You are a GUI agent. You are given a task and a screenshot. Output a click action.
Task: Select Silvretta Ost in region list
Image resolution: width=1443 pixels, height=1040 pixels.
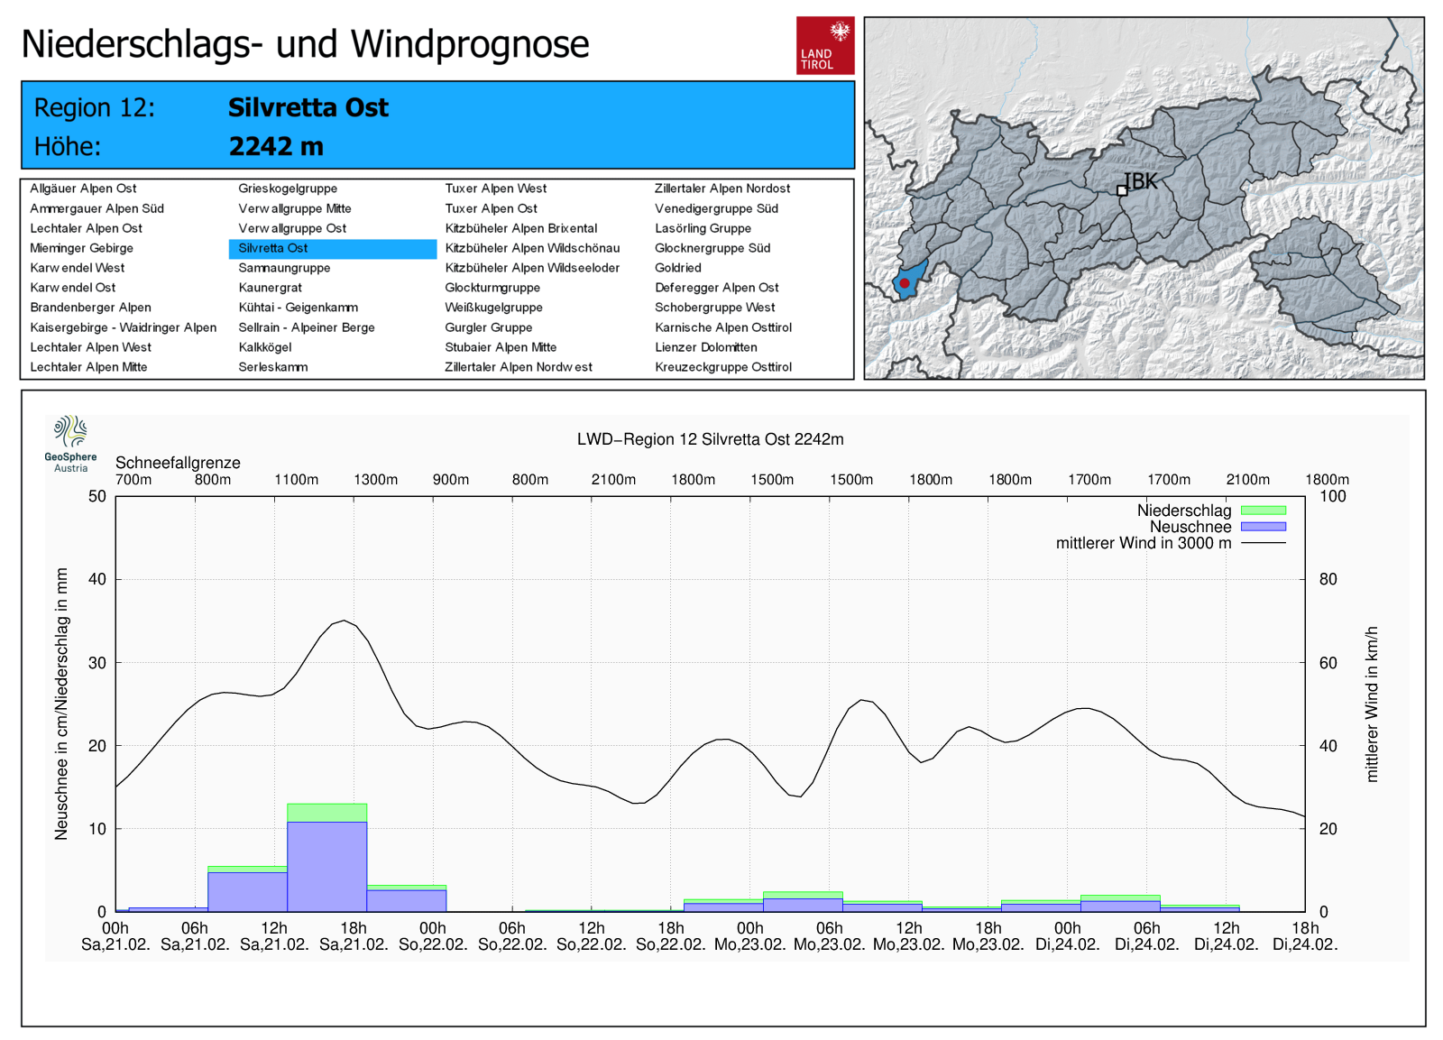coord(273,248)
